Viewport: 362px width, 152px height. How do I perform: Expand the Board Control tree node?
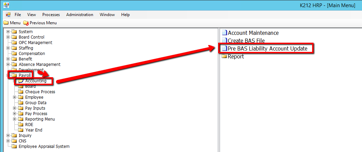8,37
